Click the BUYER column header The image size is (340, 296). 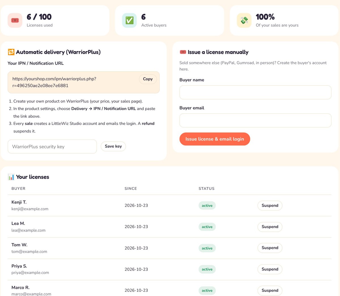click(x=18, y=188)
